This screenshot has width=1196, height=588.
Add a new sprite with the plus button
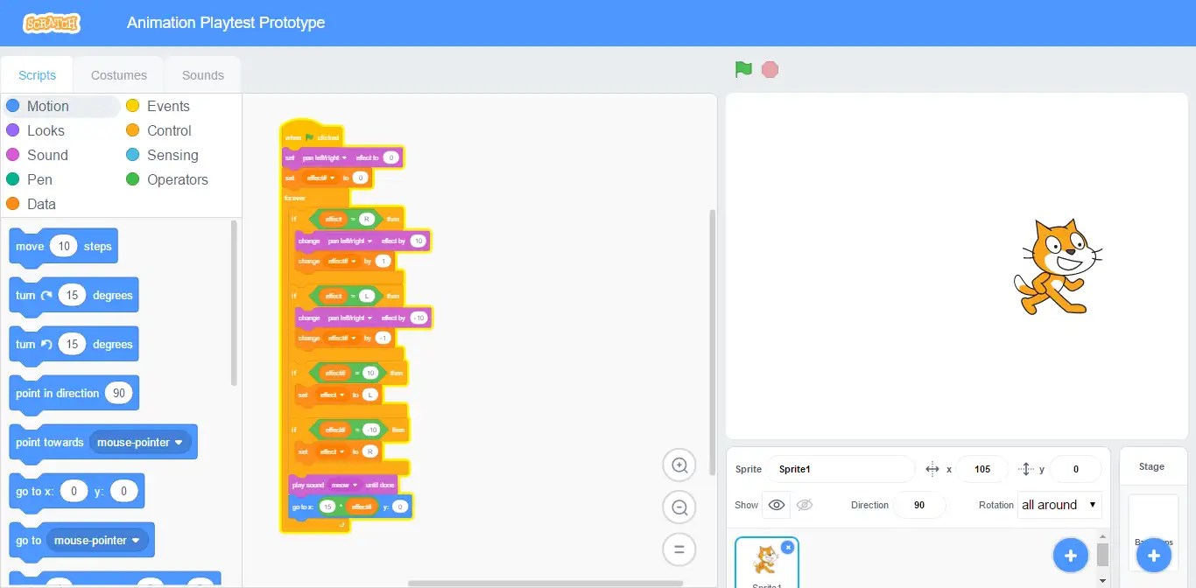[x=1070, y=555]
